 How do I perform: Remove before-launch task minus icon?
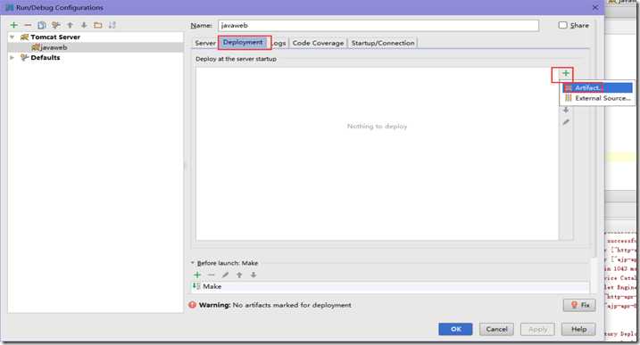pos(211,275)
